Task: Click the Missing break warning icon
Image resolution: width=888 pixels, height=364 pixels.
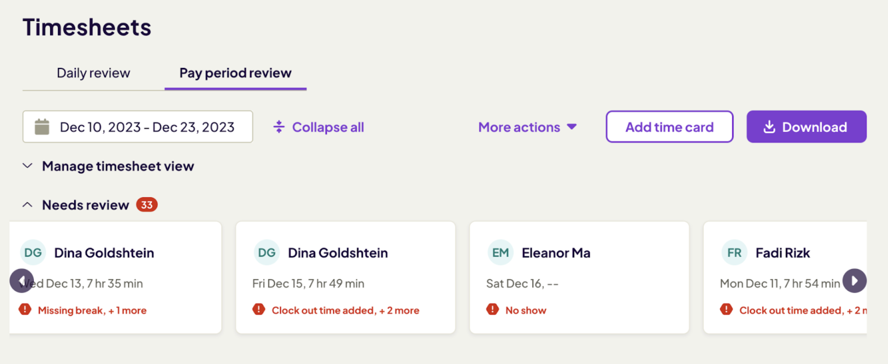Action: click(24, 310)
